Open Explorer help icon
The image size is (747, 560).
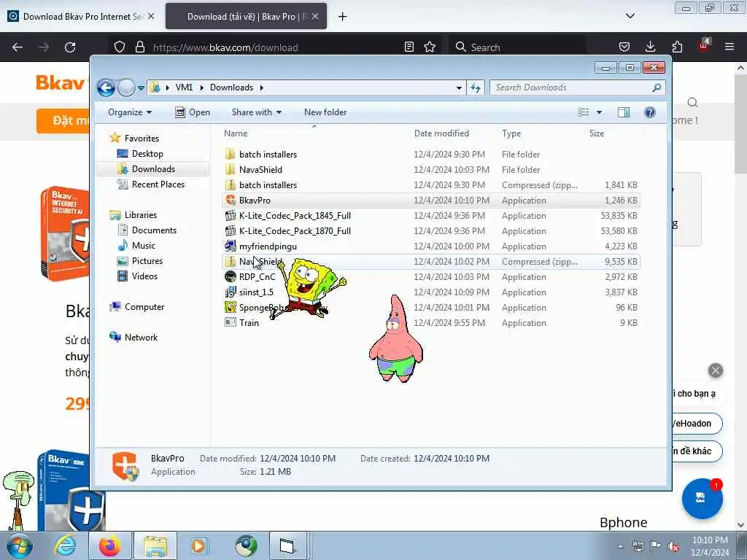pyautogui.click(x=650, y=112)
